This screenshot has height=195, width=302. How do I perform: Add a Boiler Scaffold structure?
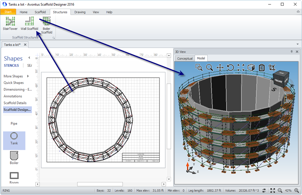pos(47,25)
